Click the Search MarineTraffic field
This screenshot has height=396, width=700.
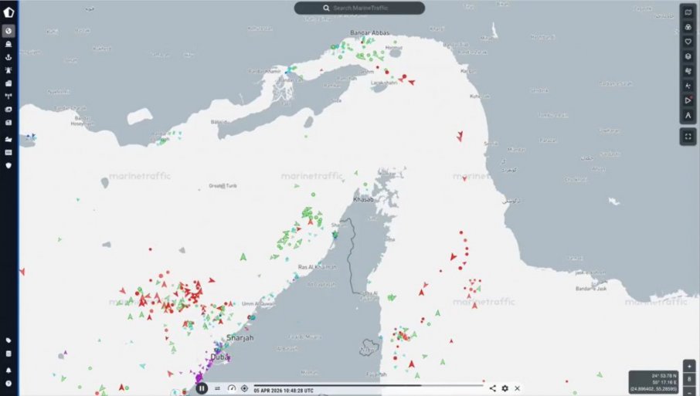tap(359, 8)
